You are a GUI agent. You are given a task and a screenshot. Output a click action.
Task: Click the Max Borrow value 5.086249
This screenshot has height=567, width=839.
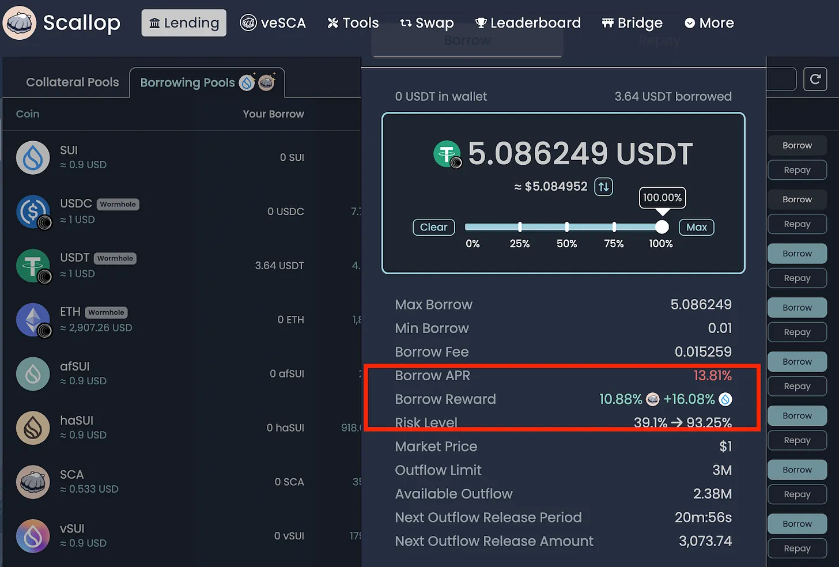point(701,304)
